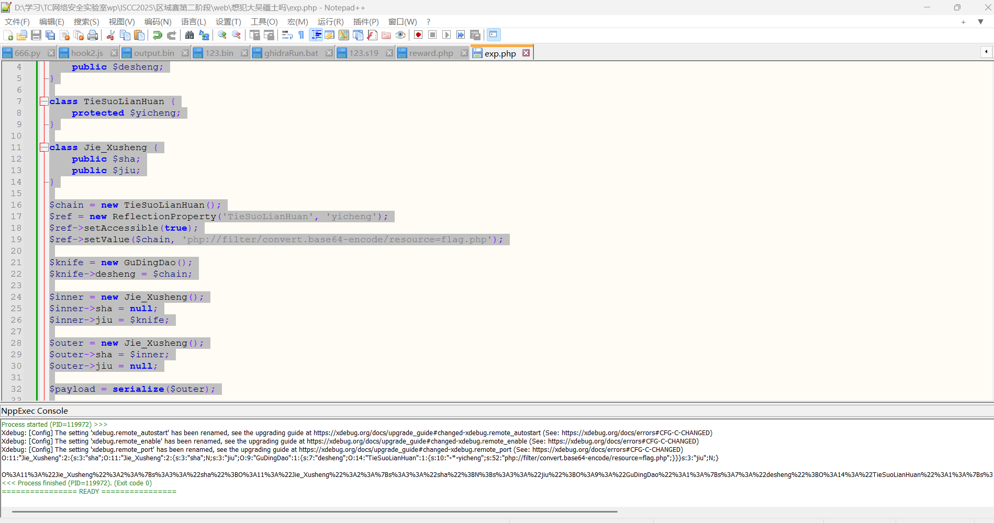Collapse the Jie_Xusheng class fold
This screenshot has width=994, height=523.
click(x=44, y=147)
